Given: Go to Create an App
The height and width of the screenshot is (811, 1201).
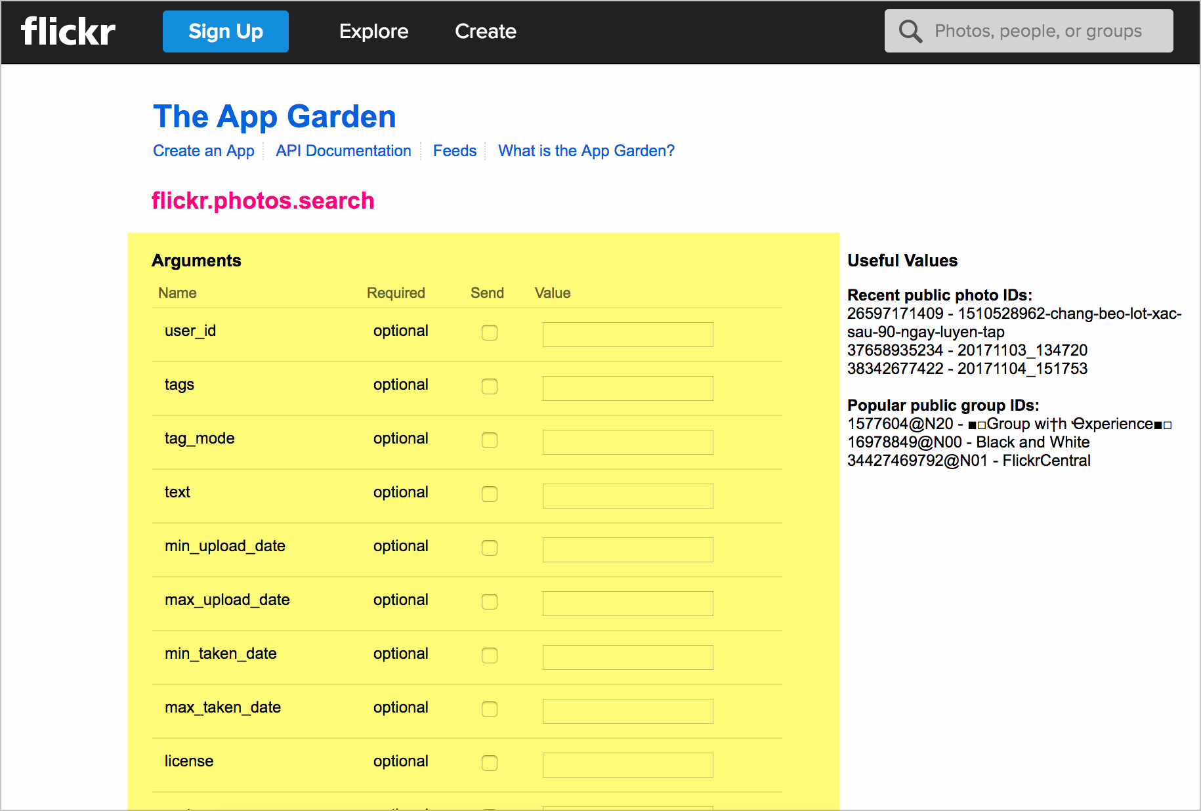Looking at the screenshot, I should click(x=203, y=151).
